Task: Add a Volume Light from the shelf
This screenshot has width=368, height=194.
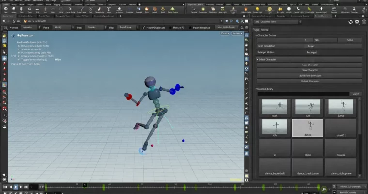Action: point(245,10)
